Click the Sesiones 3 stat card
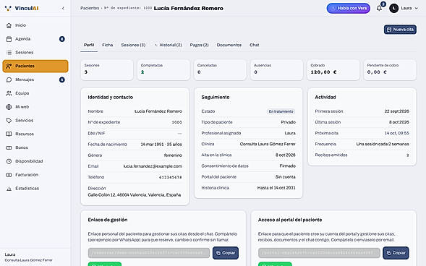This screenshot has height=266, width=426. pos(107,70)
